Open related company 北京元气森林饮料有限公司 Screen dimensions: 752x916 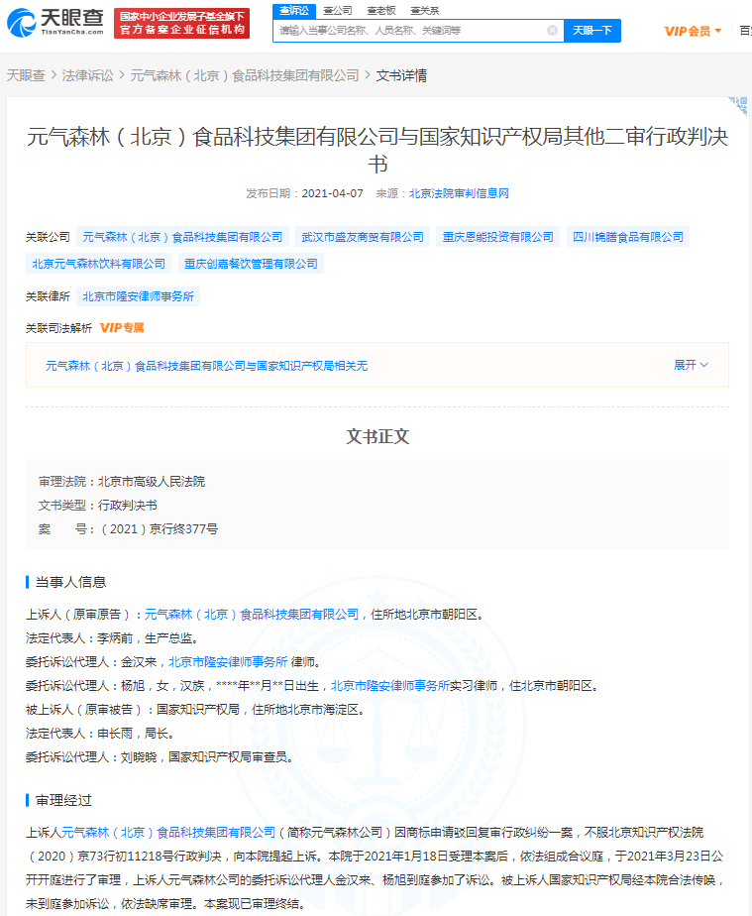tap(99, 264)
